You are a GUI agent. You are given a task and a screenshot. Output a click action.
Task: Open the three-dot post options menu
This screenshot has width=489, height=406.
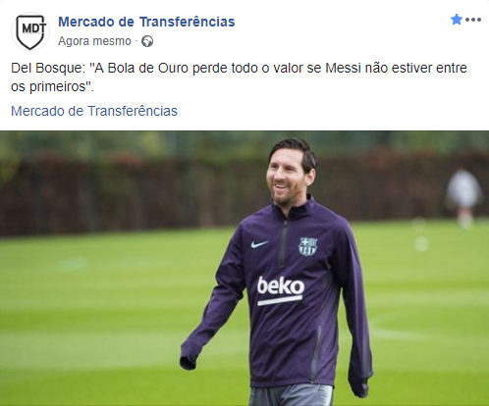coord(473,20)
